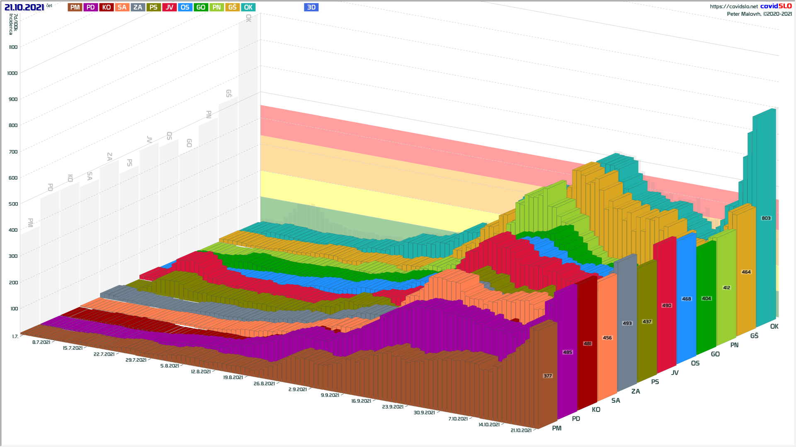Toggle the OS blue legend button
796x447 pixels.
coord(185,7)
